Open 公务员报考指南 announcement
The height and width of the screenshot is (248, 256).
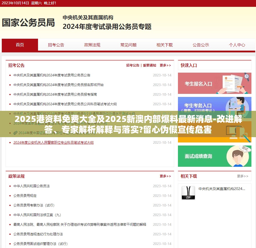pyautogui.click(x=55, y=94)
